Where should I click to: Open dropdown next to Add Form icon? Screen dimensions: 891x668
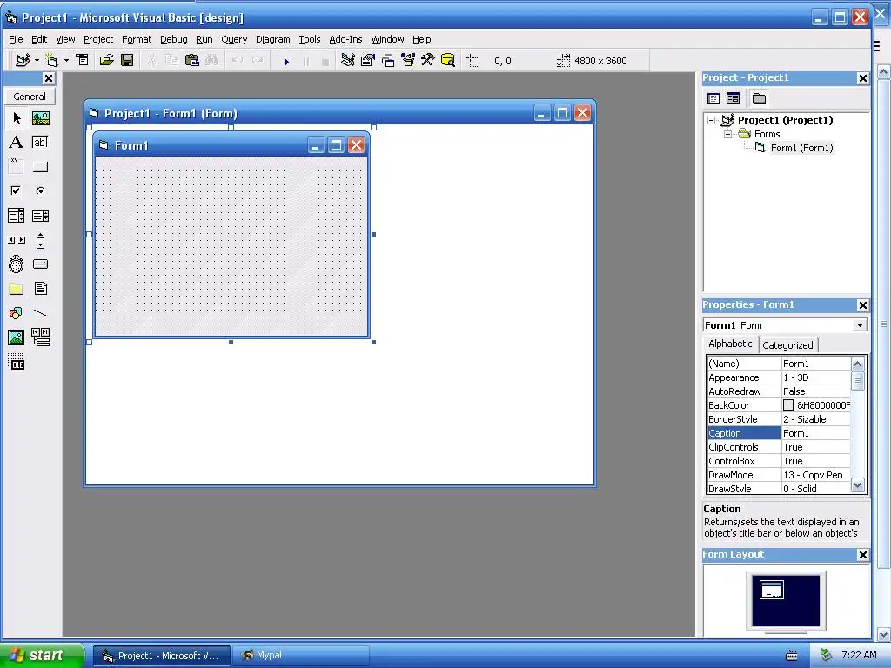click(x=66, y=60)
